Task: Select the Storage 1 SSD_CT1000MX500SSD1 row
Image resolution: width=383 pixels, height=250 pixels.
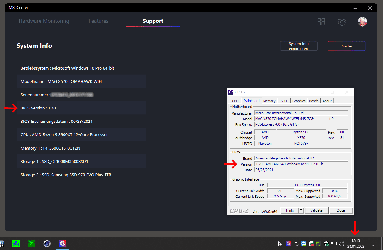Action: pyautogui.click(x=81, y=161)
